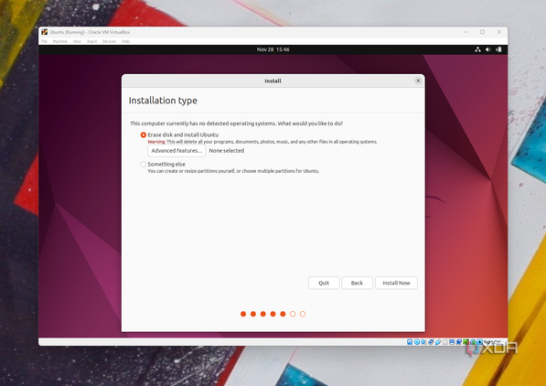The width and height of the screenshot is (546, 386).
Task: Click the display settings icon in VirtualBox status bar
Action: 452,342
